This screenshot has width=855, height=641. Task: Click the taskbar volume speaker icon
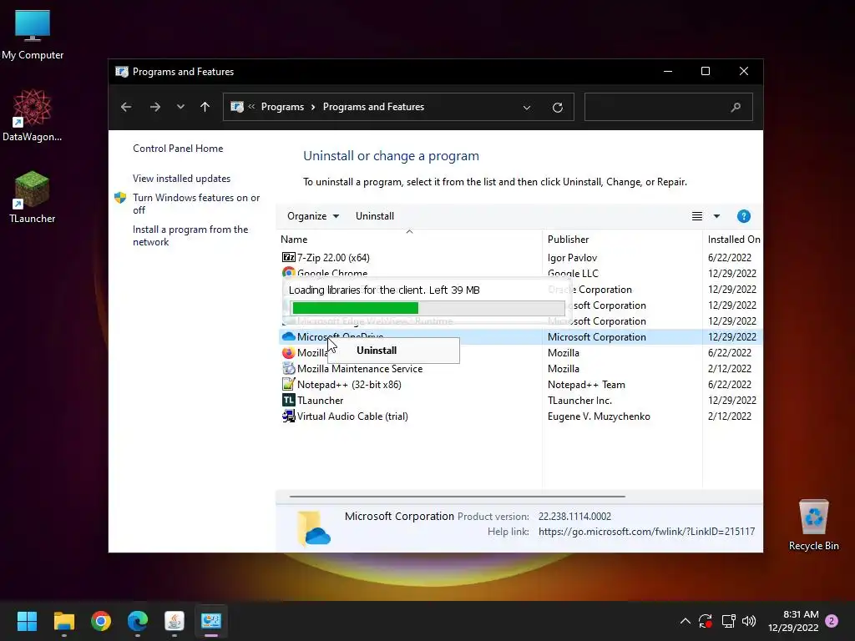pos(749,621)
